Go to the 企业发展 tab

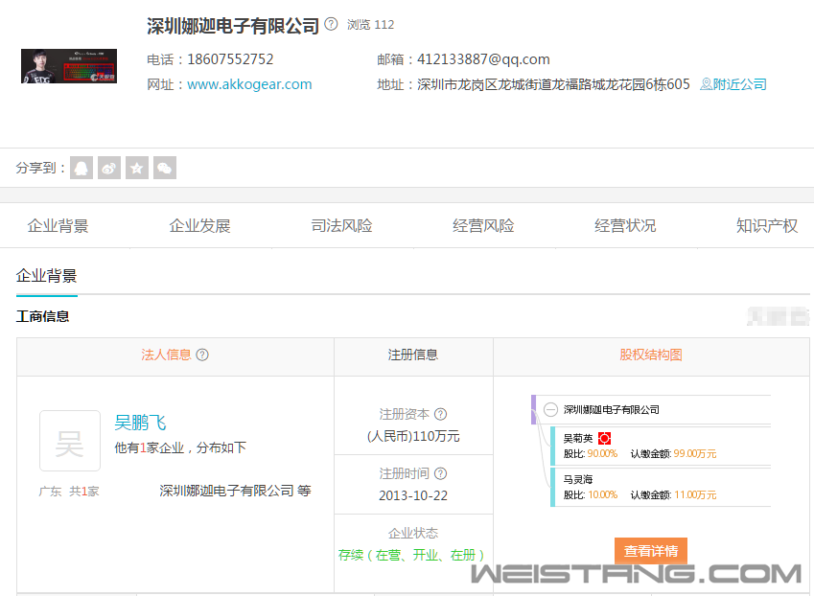(x=199, y=225)
